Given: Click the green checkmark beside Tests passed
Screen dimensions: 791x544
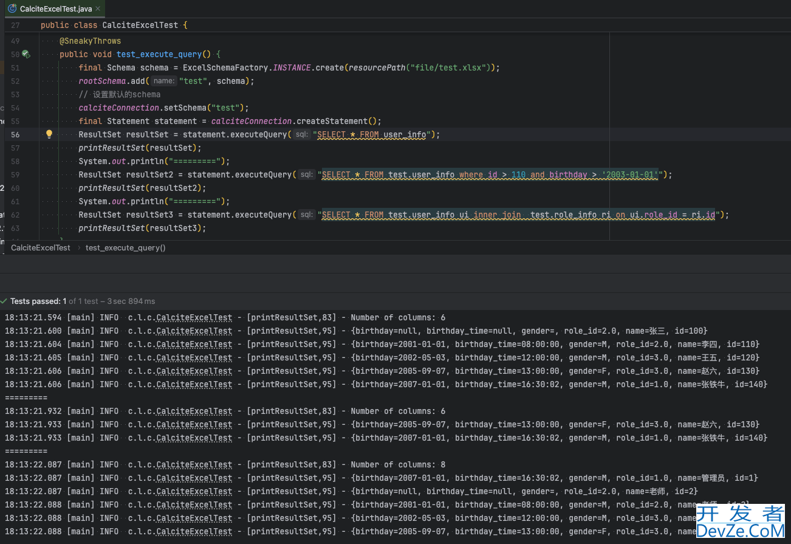Looking at the screenshot, I should click(x=4, y=301).
